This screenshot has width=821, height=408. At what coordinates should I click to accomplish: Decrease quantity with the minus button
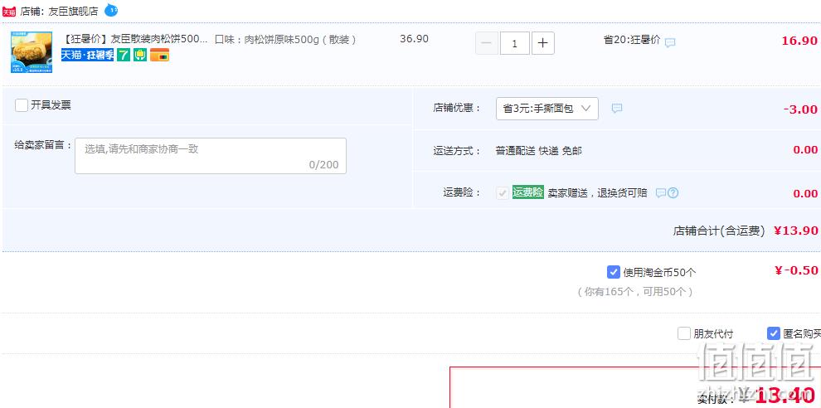[487, 43]
